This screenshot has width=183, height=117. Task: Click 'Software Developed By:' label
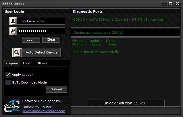[42, 101]
